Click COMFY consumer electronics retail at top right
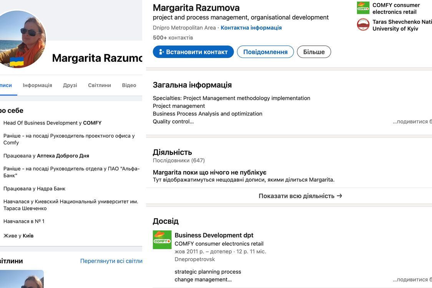432x288 pixels. tap(396, 8)
